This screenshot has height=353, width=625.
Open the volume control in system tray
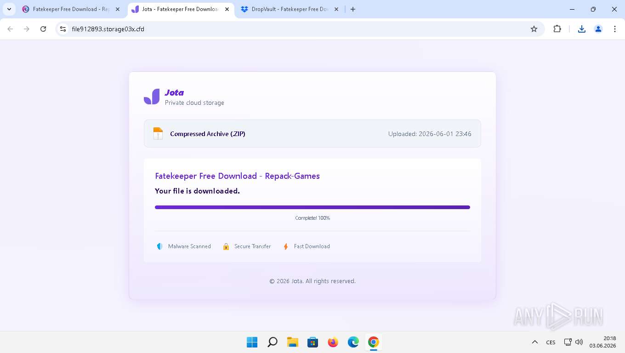click(x=579, y=342)
